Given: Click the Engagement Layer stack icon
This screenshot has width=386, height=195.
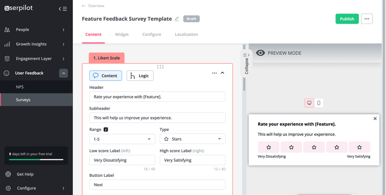Looking at the screenshot, I should (x=7, y=59).
